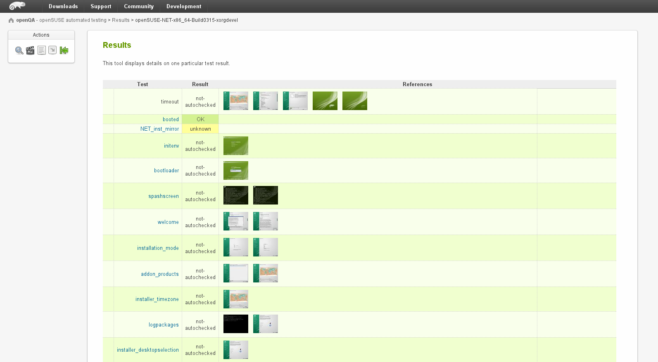Click the openQA breadcrumb link
The height and width of the screenshot is (362, 658).
(x=26, y=20)
